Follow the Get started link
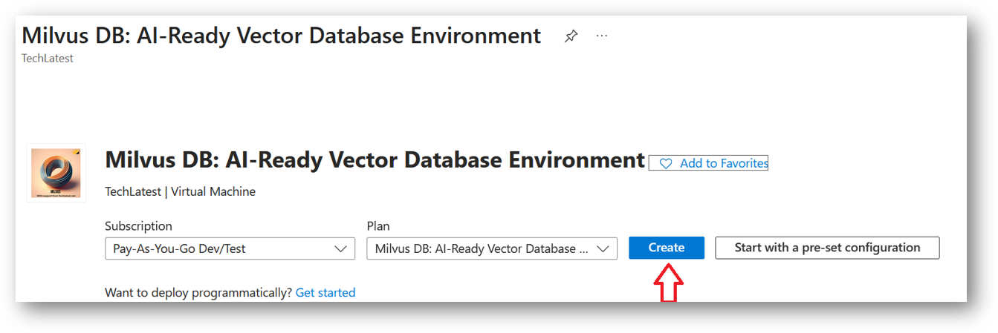The width and height of the screenshot is (998, 333). click(325, 293)
